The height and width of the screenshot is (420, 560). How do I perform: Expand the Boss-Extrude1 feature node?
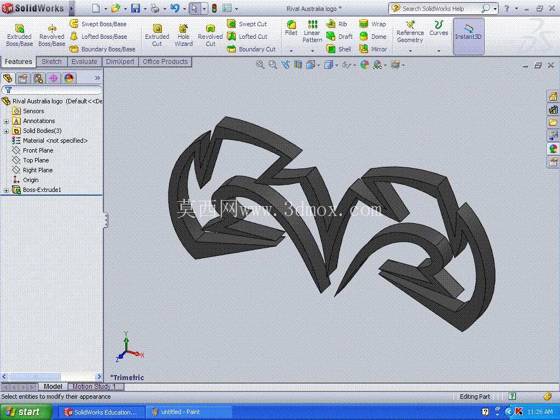point(6,190)
